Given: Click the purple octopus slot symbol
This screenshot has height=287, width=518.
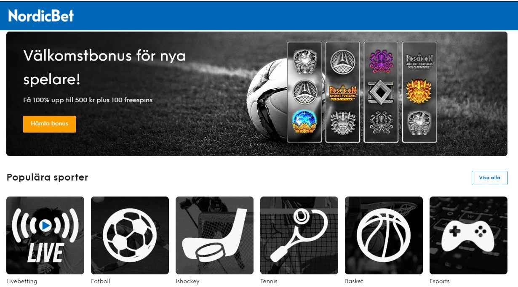Looking at the screenshot, I should point(381,61).
